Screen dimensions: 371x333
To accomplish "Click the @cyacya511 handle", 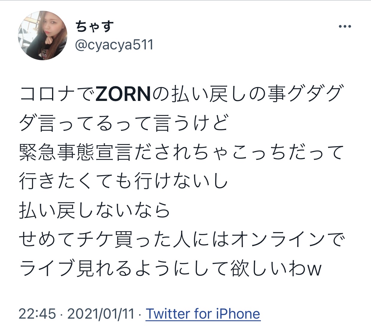I will tap(114, 45).
